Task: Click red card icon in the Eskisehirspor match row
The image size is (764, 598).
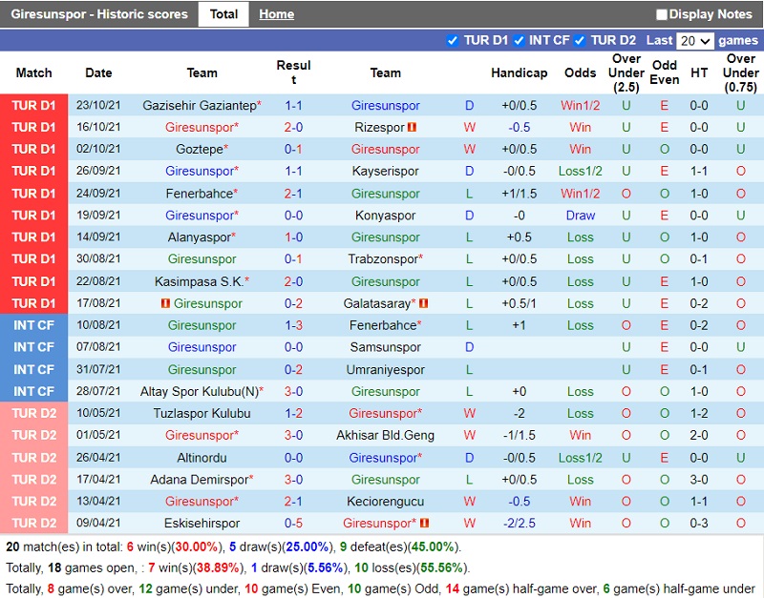Action: pos(424,524)
